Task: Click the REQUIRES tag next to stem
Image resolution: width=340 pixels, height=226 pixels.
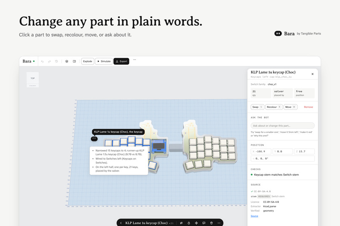Action: point(264,197)
